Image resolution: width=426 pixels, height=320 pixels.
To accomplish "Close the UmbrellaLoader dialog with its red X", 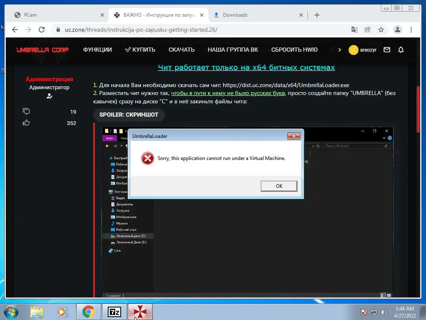I will pyautogui.click(x=294, y=136).
